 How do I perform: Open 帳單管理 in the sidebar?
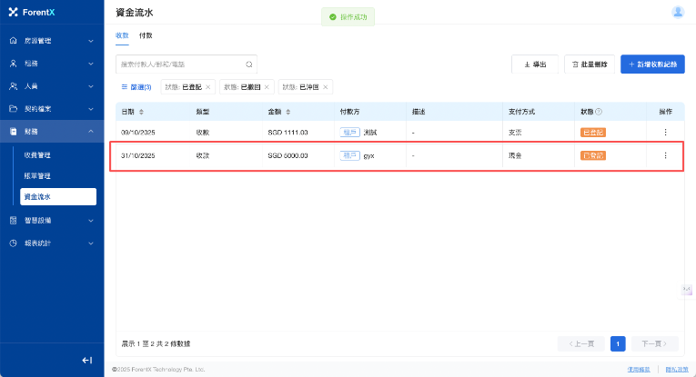(x=37, y=175)
